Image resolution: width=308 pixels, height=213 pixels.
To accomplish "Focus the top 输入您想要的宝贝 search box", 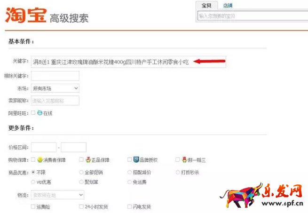I will coord(253,16).
